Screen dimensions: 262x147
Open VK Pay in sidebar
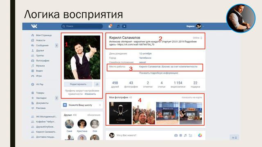pos(37,85)
